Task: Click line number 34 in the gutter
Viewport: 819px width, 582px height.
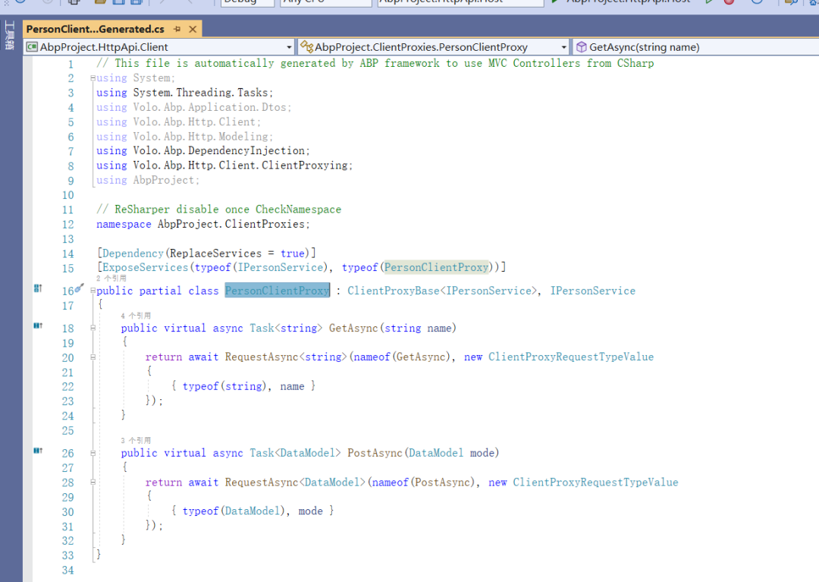Action: [68, 570]
